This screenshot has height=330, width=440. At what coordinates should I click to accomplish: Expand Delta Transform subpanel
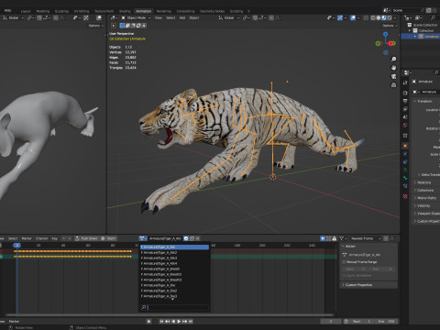coord(429,174)
